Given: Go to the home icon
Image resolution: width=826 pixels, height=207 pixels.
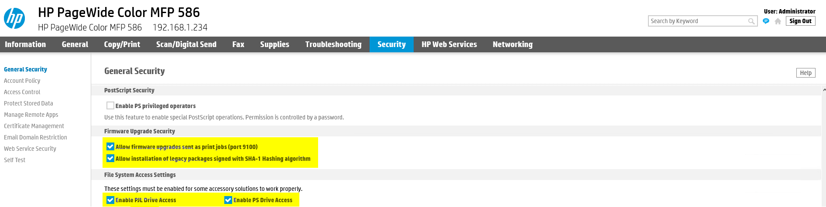Looking at the screenshot, I should point(778,21).
